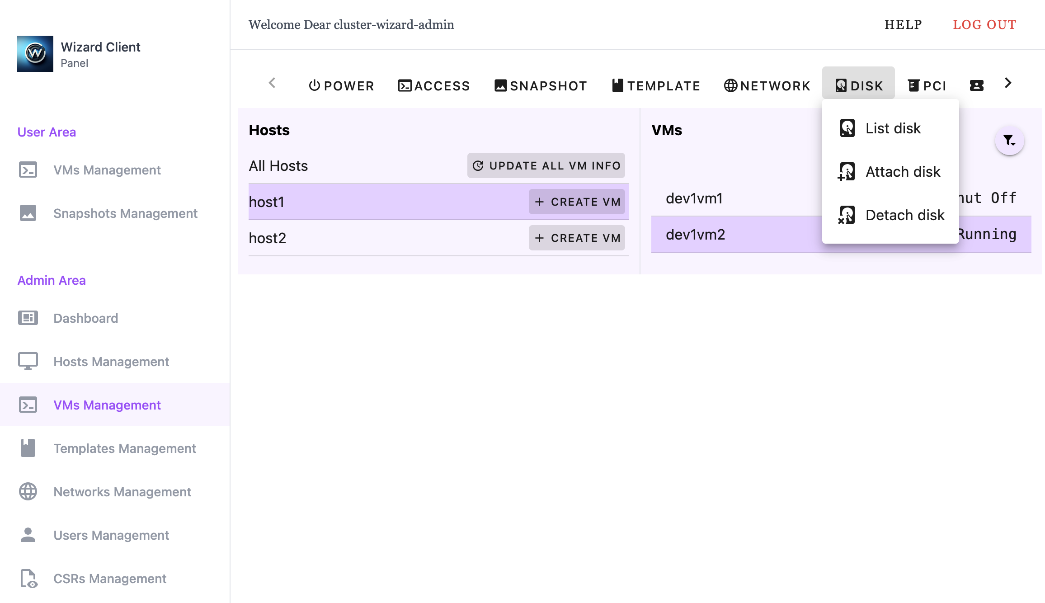The image size is (1045, 603).
Task: Choose Detach disk menu option
Action: click(904, 215)
